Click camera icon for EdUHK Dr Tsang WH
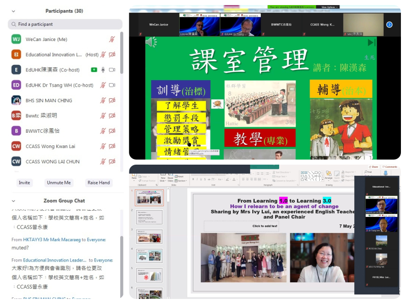This screenshot has height=304, width=406. [x=112, y=85]
